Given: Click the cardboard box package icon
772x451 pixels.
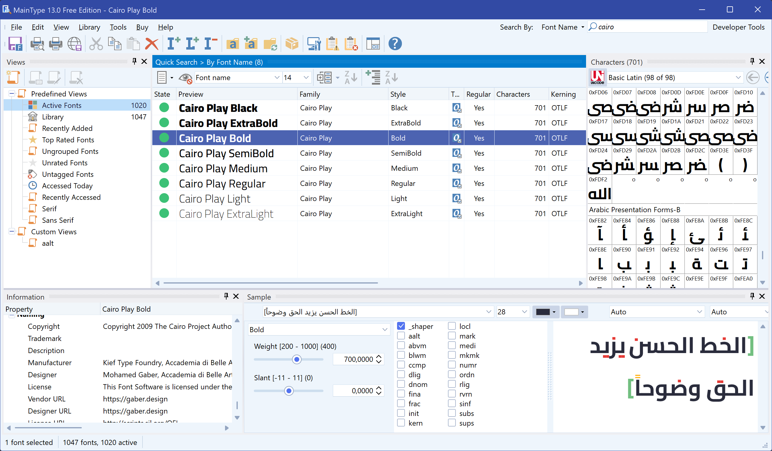Looking at the screenshot, I should (x=291, y=44).
